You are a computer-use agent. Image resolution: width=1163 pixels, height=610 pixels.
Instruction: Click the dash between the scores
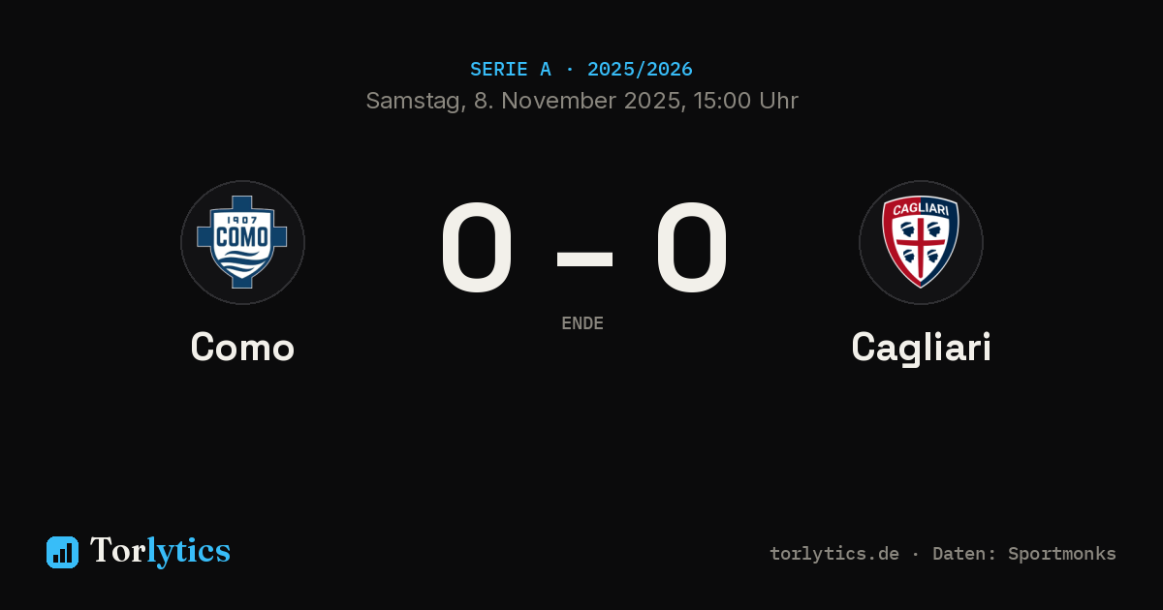tap(584, 258)
